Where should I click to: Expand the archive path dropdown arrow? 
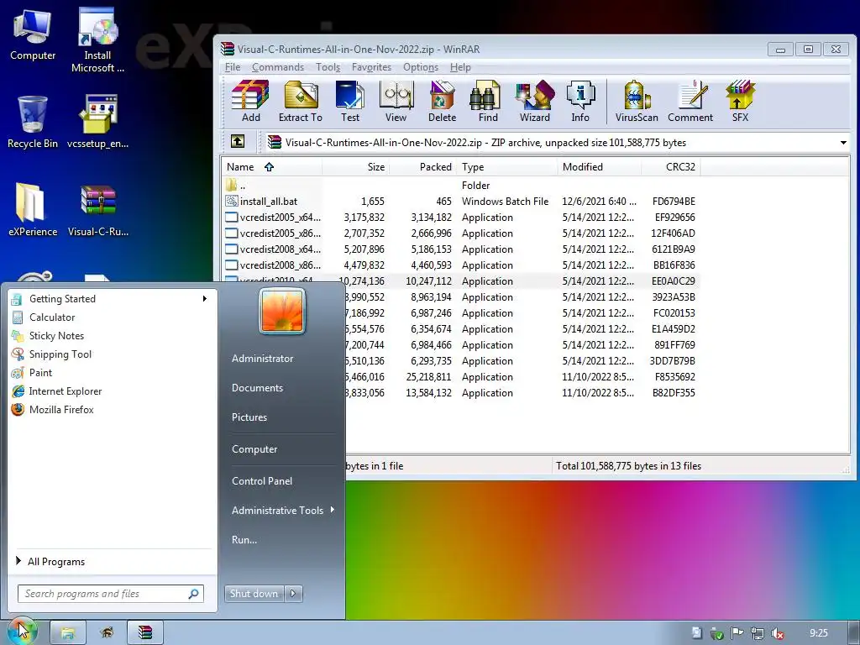coord(843,143)
